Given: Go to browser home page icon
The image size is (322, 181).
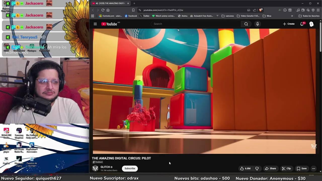Looking at the screenshot, I should pyautogui.click(x=108, y=10).
